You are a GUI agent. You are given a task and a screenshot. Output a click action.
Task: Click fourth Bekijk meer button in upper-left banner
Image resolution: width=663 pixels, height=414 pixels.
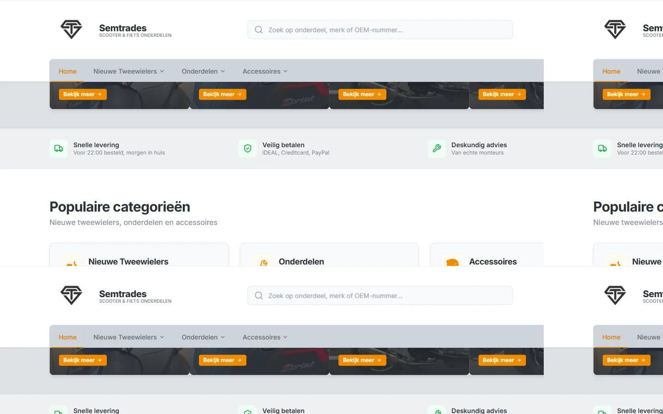point(502,94)
